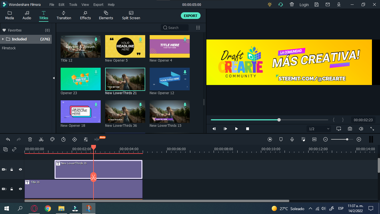This screenshot has height=214, width=380.
Task: Click the timeline zoom out minus icon
Action: pos(325,139)
